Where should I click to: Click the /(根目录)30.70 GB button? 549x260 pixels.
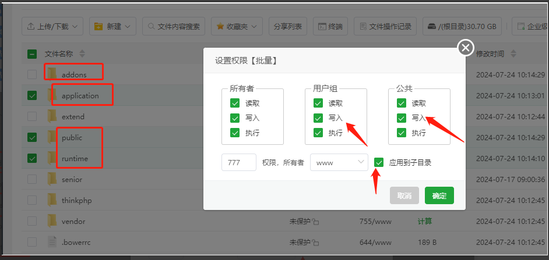tap(462, 26)
